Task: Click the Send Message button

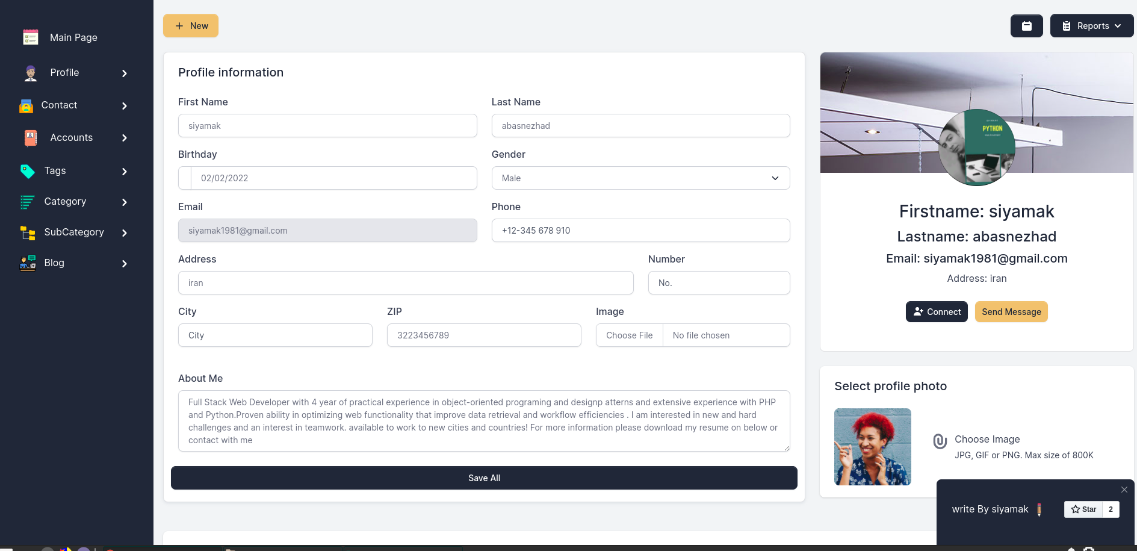Action: click(1011, 312)
